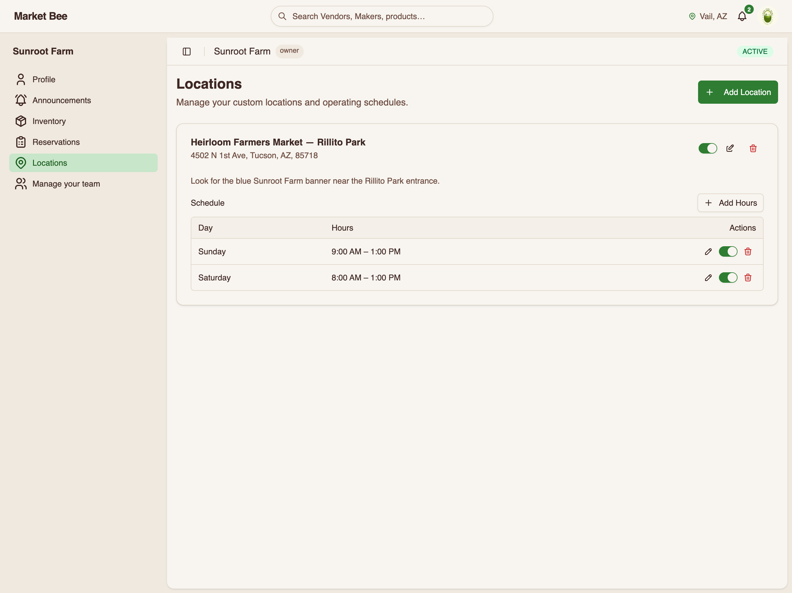Click the Profile person icon
Viewport: 792px width, 593px height.
(x=21, y=79)
